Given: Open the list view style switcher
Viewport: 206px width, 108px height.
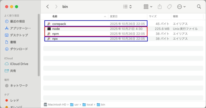Looking at the screenshot, I should (127, 7).
